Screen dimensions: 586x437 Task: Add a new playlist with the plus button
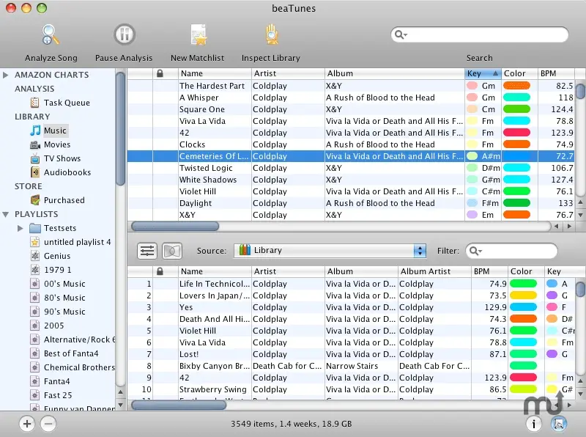click(x=27, y=424)
